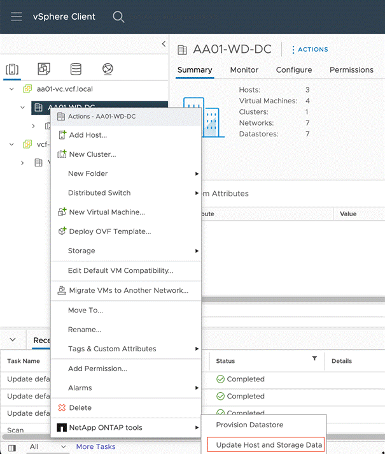Click the aa01-vc.vcf.local vCenter icon
This screenshot has width=385, height=454.
[x=27, y=89]
